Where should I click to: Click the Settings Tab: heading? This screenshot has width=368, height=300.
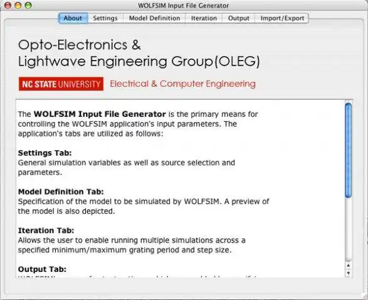(45, 153)
